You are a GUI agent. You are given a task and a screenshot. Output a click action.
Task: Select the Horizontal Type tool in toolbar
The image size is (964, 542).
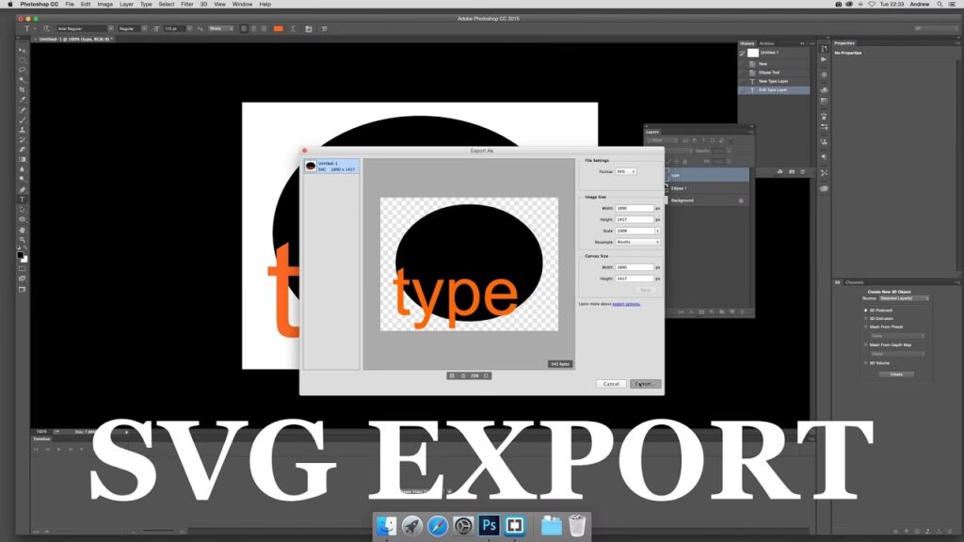click(x=23, y=199)
